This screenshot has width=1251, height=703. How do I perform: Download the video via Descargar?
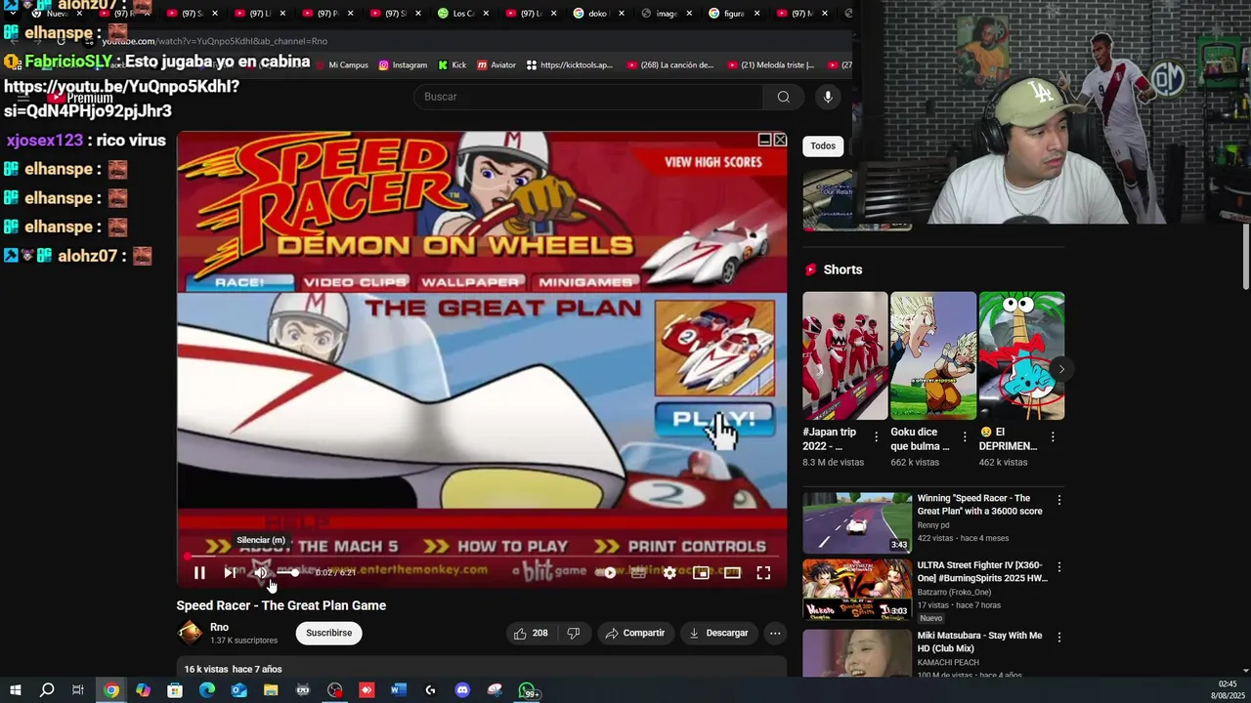point(718,633)
